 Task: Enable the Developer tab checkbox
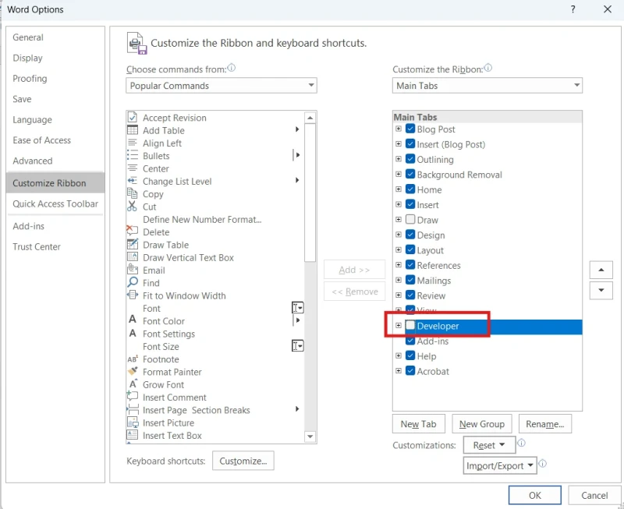coord(410,325)
